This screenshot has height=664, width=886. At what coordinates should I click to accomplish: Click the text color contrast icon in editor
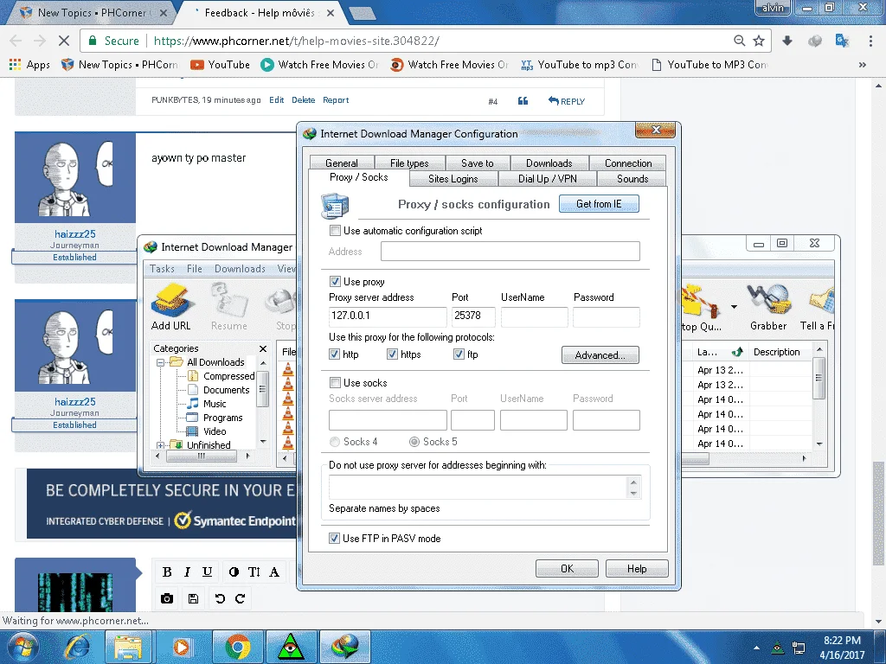pyautogui.click(x=234, y=572)
